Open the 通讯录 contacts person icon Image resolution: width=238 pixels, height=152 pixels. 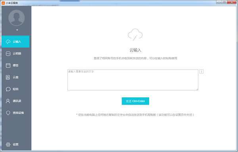pyautogui.click(x=8, y=101)
